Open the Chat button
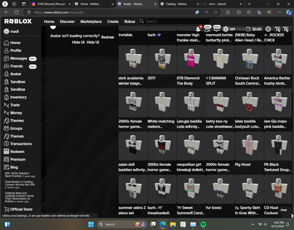 point(283,210)
